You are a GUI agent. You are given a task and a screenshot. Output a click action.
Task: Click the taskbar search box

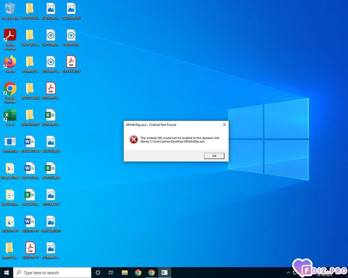tap(52, 273)
